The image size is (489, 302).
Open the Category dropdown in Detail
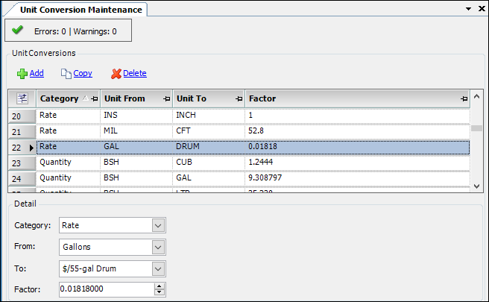coord(157,225)
